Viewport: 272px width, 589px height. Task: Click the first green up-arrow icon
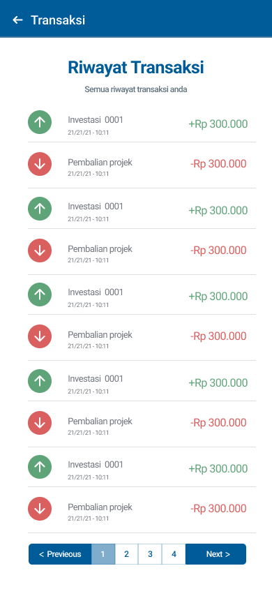tap(40, 122)
